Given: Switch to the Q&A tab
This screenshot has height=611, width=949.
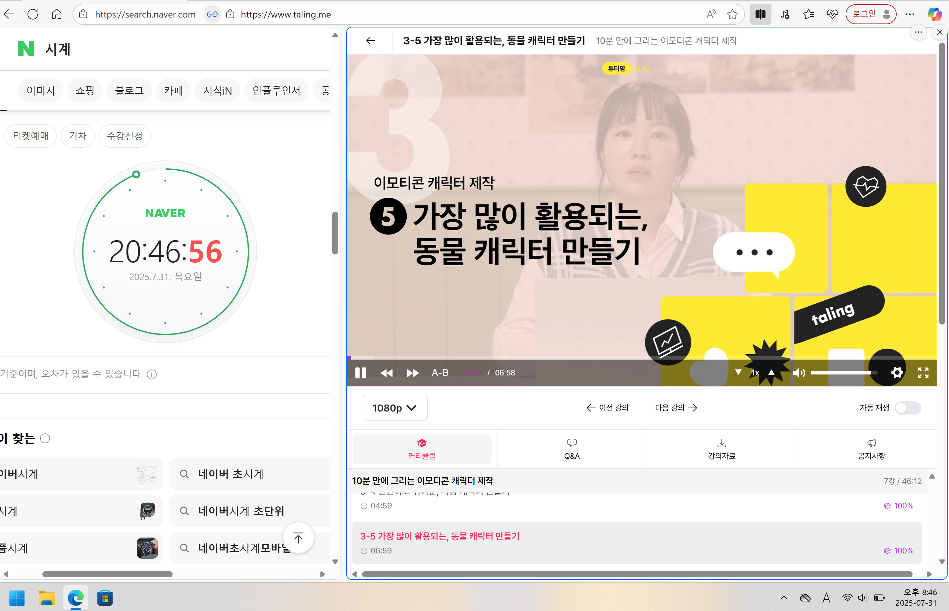Looking at the screenshot, I should (572, 449).
